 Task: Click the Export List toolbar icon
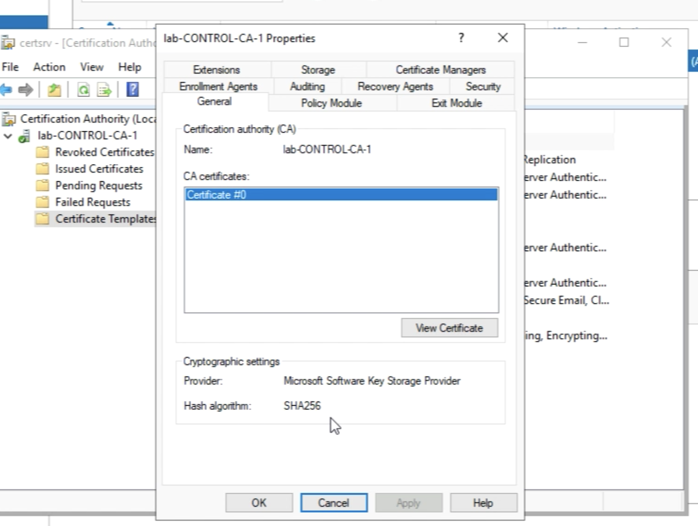tap(104, 89)
